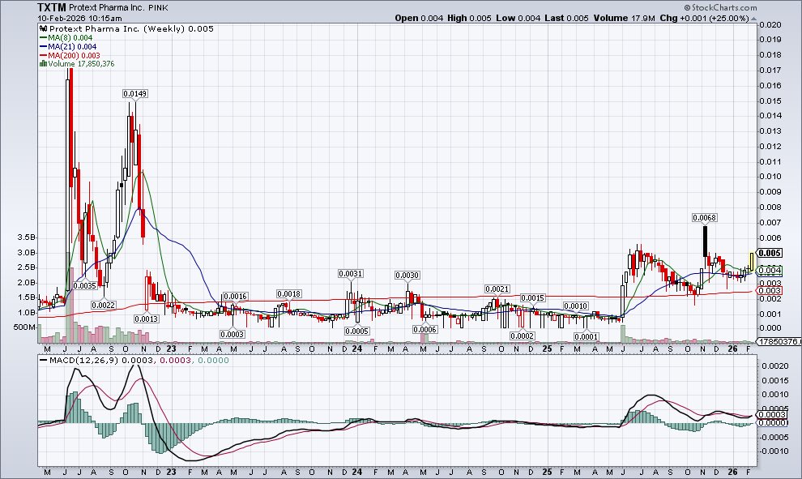Select the green MA(8) line marker icon

(45, 37)
